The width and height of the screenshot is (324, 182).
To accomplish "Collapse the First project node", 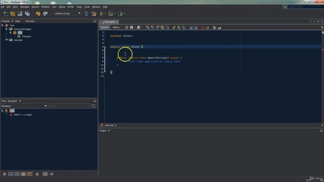I will pos(2,25).
